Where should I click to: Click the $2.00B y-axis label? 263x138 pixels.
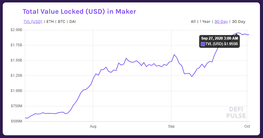16,30
